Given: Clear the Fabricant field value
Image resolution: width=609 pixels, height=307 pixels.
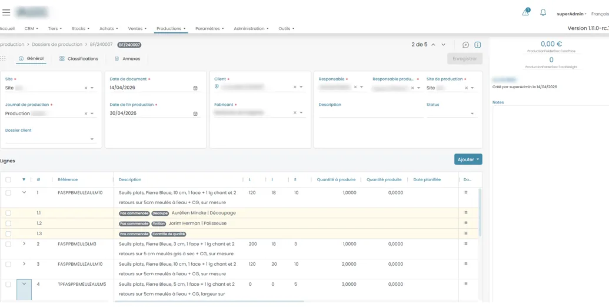Looking at the screenshot, I should [295, 112].
